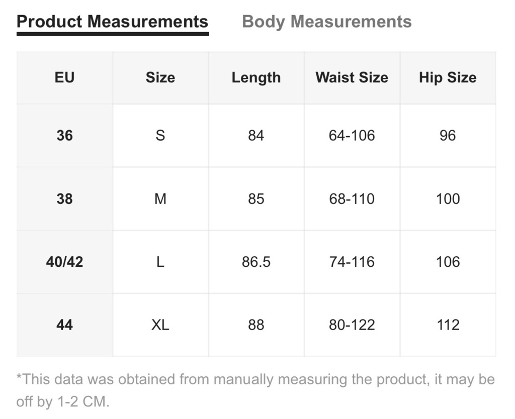Screen dimensions: 515x419
Task: Click the EU column header
Action: click(x=65, y=78)
